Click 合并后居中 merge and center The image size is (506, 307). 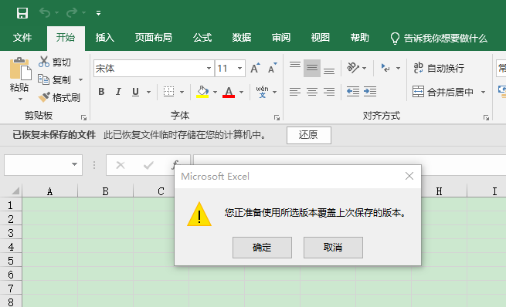(443, 92)
